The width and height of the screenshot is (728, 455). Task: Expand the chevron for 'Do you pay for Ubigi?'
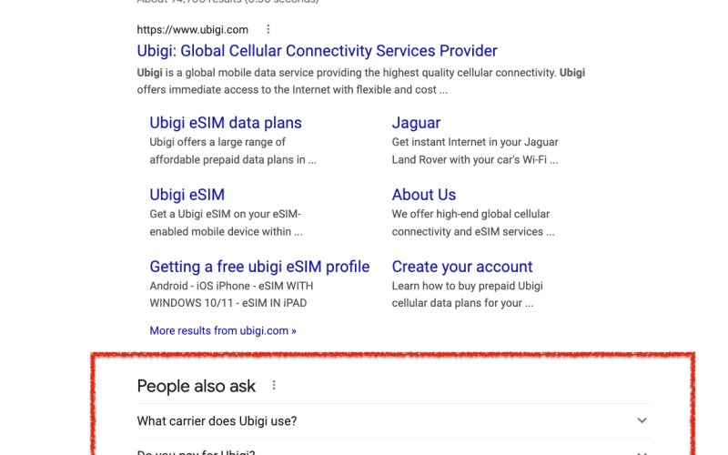pos(642,451)
